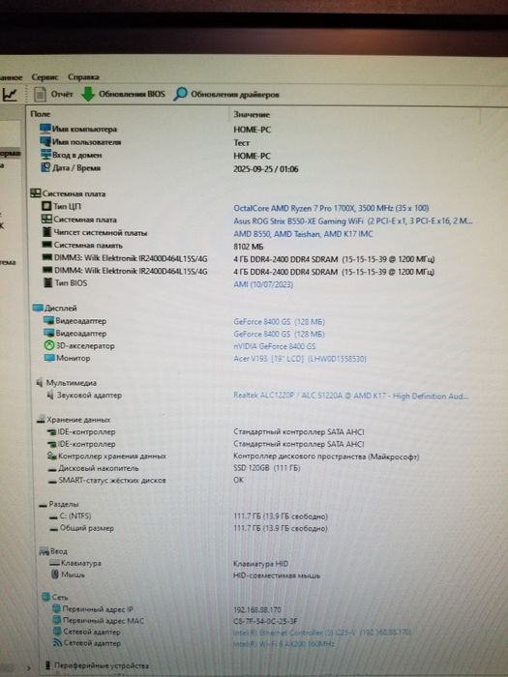
Task: Click the Отчёт toolbar button
Action: point(53,94)
